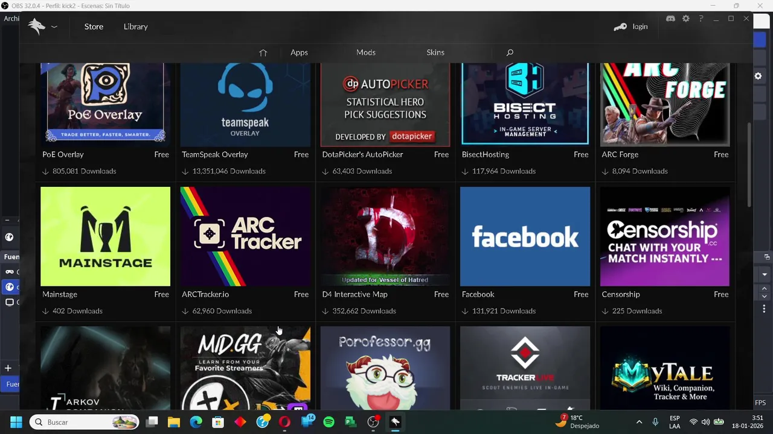Click the Overwolf taskbar icon

(x=395, y=422)
